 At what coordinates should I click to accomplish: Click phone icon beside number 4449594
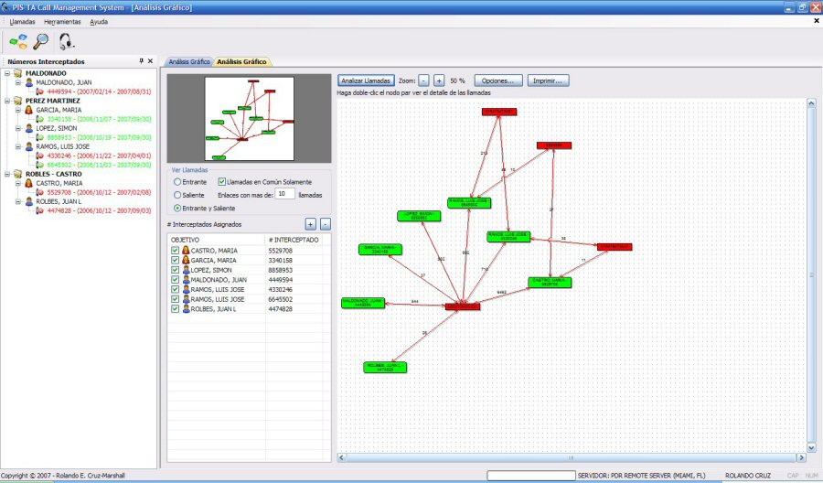tap(41, 91)
